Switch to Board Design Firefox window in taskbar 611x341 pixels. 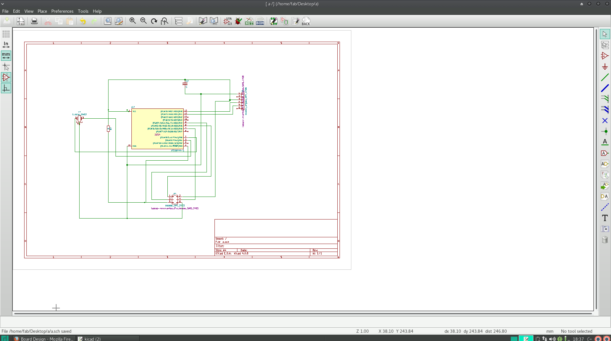[x=44, y=339]
